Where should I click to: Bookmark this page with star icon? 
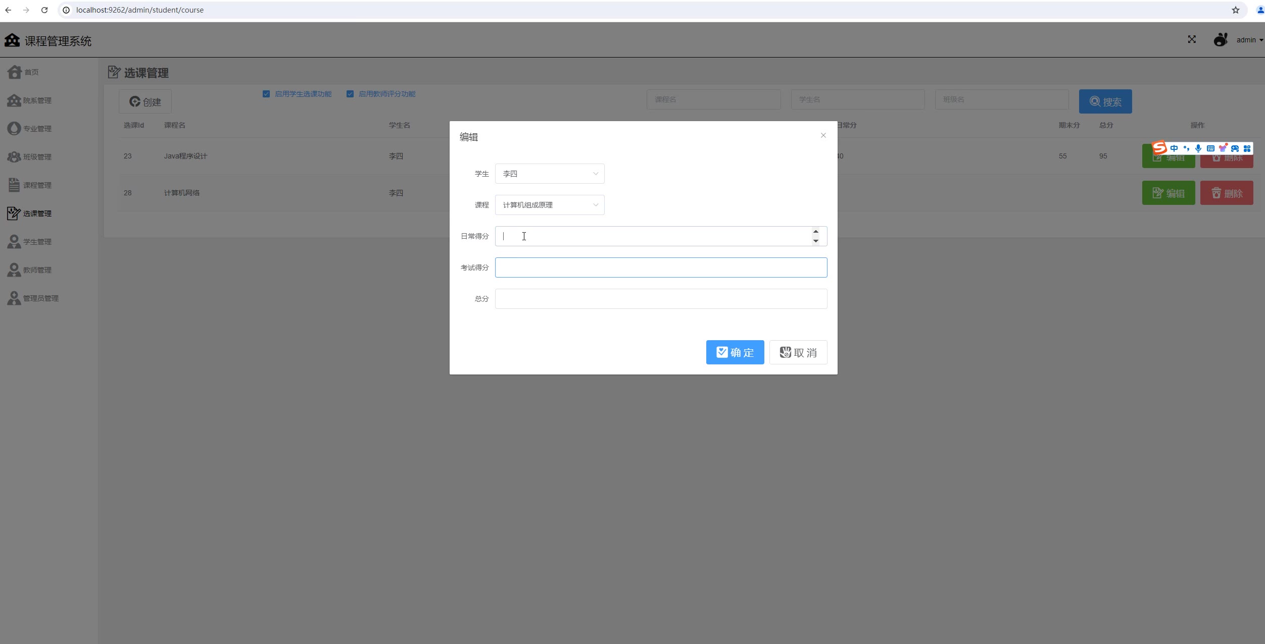1236,10
